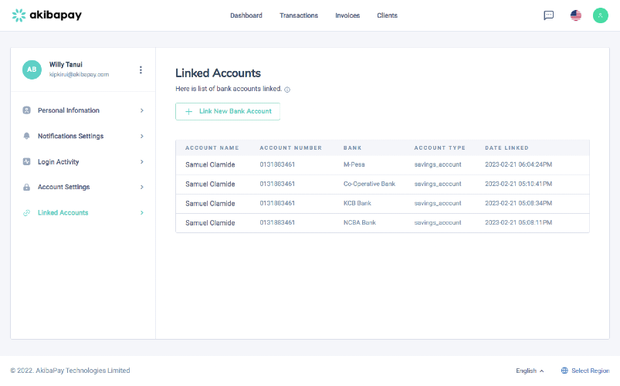Click the akibapay logo

pos(46,15)
